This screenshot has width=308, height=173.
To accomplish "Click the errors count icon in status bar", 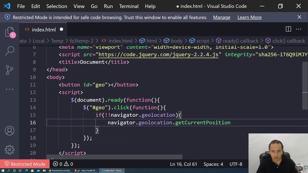I will 55,164.
